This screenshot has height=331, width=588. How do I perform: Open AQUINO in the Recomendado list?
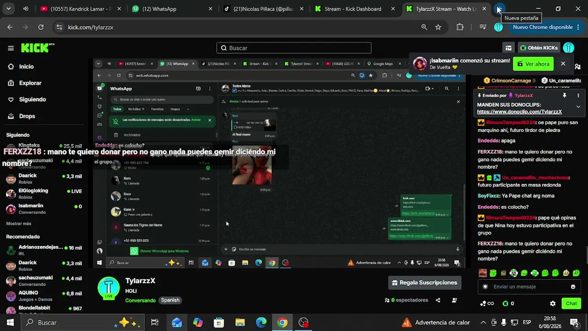coord(45,296)
